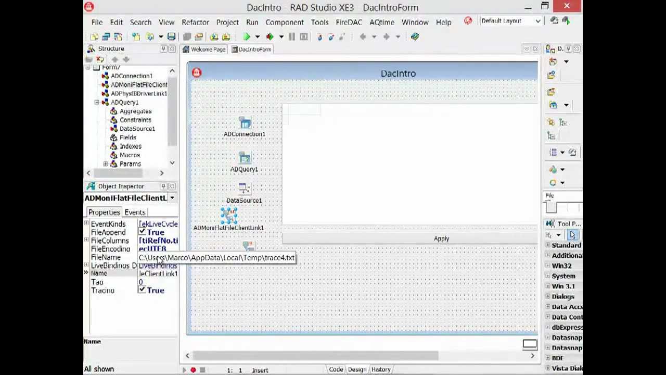
Task: Select Aggregates in the Structure tree
Action: click(135, 111)
